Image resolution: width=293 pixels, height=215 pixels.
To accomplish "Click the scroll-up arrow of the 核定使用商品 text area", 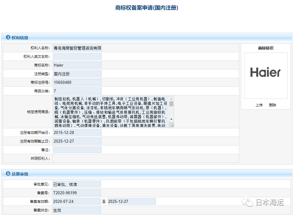I will pos(171,99).
